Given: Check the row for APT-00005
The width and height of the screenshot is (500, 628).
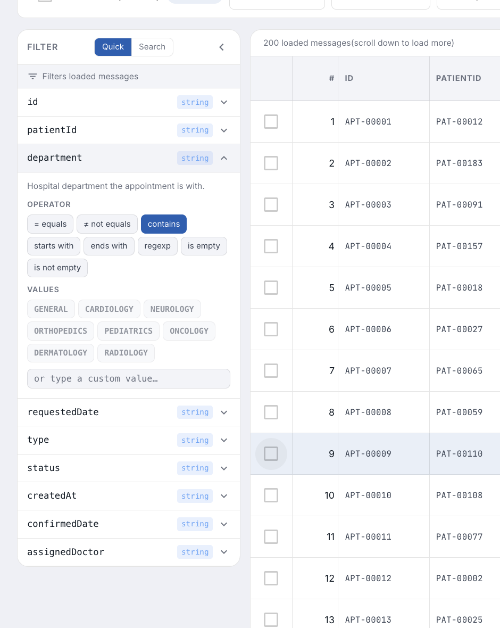Looking at the screenshot, I should [x=271, y=287].
